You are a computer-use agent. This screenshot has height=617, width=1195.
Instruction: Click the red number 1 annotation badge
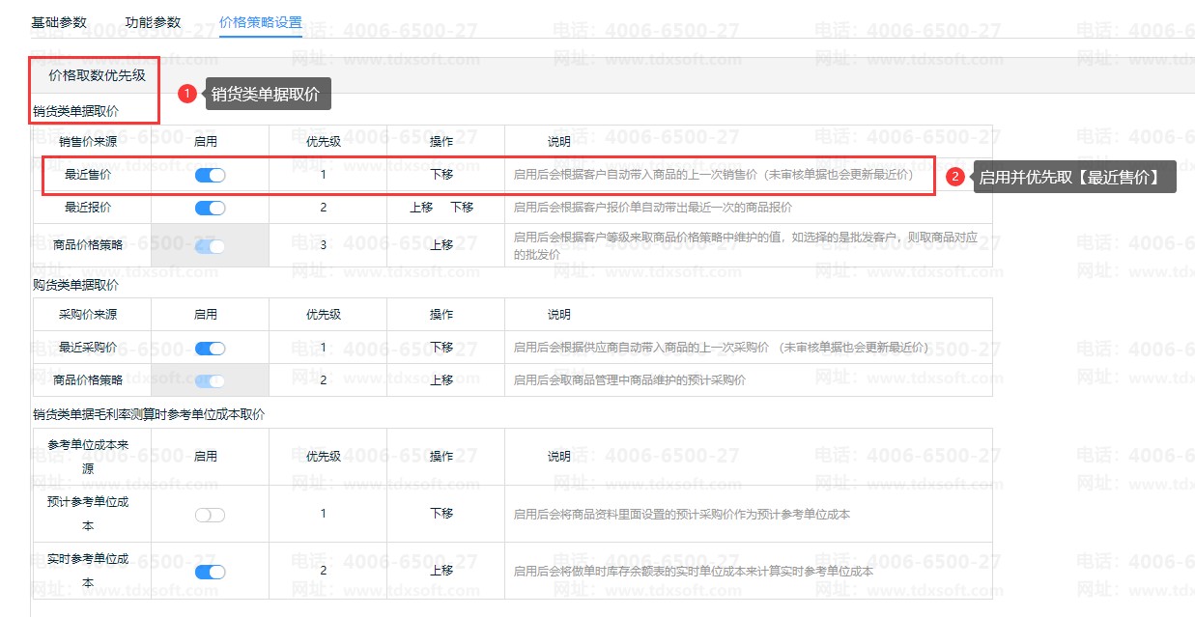point(187,94)
